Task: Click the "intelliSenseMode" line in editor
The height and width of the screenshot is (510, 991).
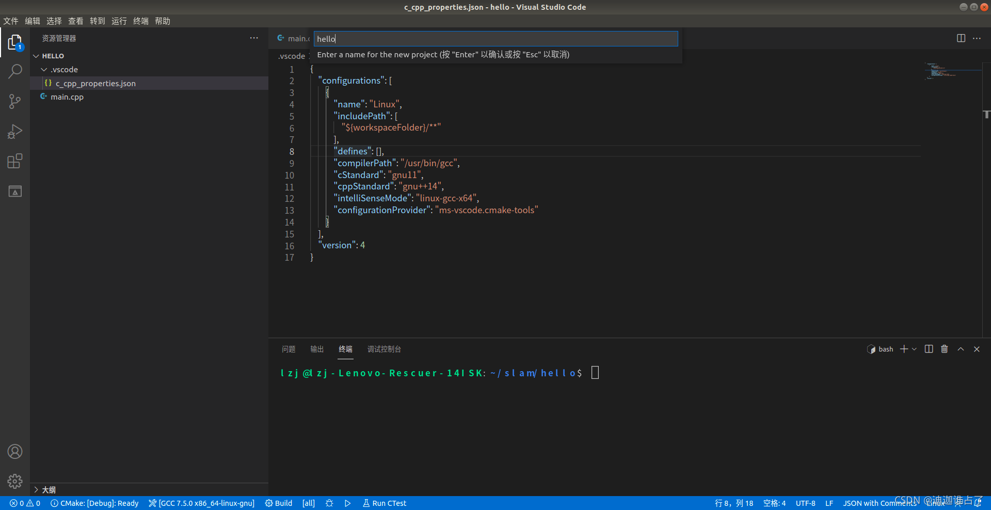Action: click(x=406, y=198)
